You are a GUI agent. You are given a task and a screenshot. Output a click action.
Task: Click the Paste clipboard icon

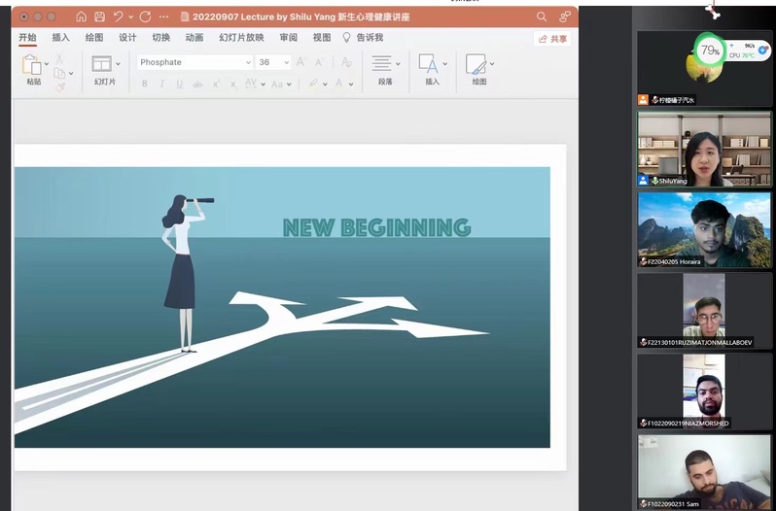pyautogui.click(x=32, y=65)
